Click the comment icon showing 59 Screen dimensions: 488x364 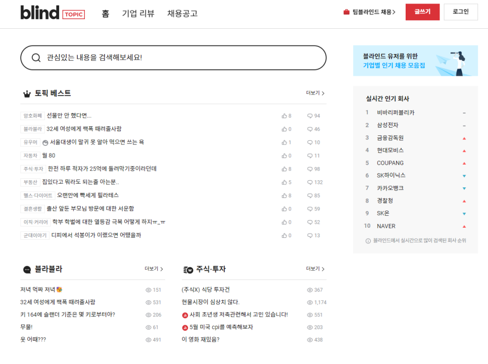pos(310,209)
